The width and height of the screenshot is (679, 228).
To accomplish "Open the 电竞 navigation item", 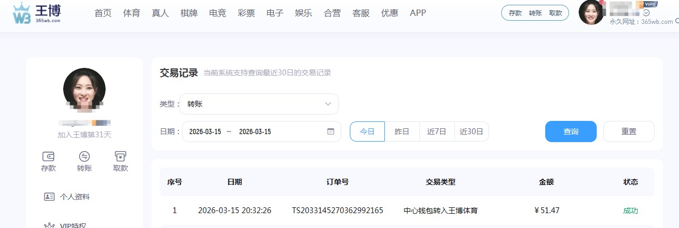I will coord(218,13).
